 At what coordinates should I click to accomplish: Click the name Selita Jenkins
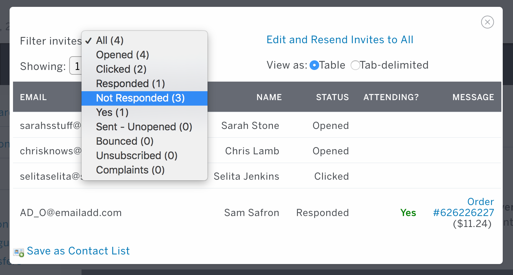(247, 177)
